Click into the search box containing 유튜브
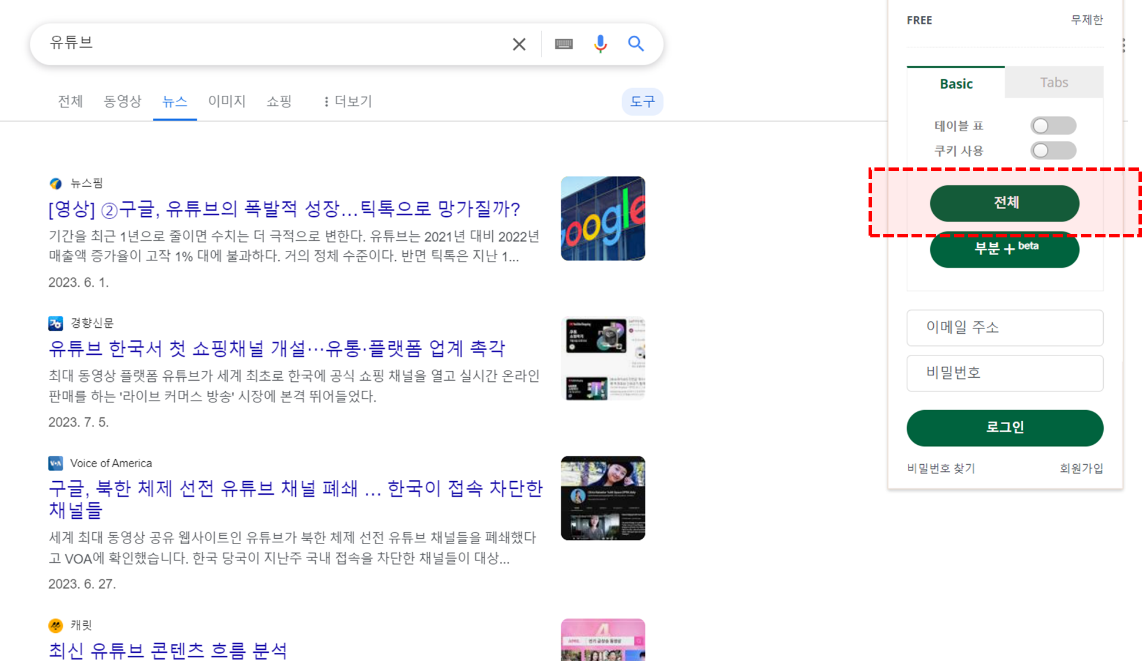Image resolution: width=1142 pixels, height=661 pixels. click(x=271, y=43)
